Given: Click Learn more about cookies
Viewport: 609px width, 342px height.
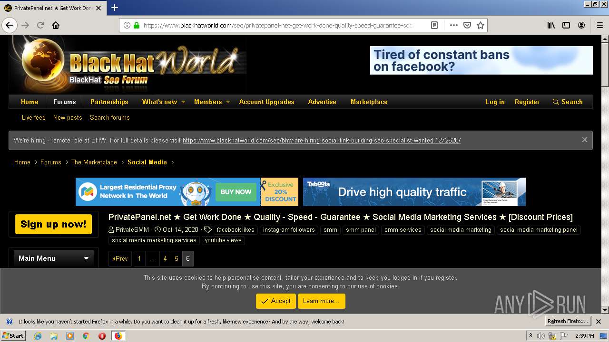Looking at the screenshot, I should pyautogui.click(x=322, y=301).
